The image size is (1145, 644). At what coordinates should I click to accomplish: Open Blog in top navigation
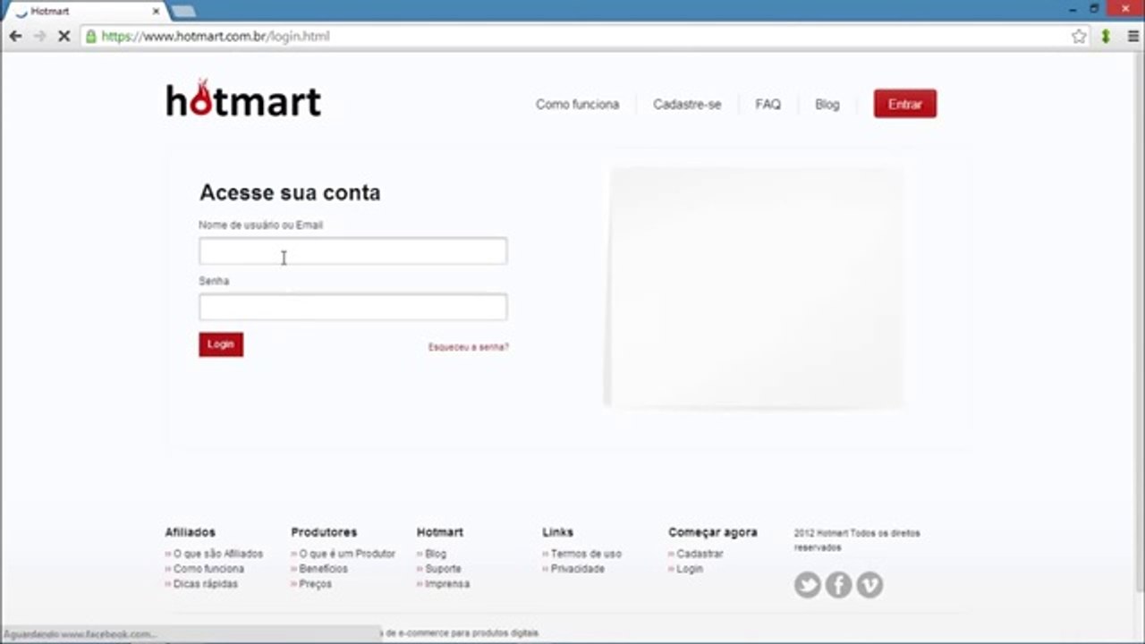pyautogui.click(x=827, y=105)
